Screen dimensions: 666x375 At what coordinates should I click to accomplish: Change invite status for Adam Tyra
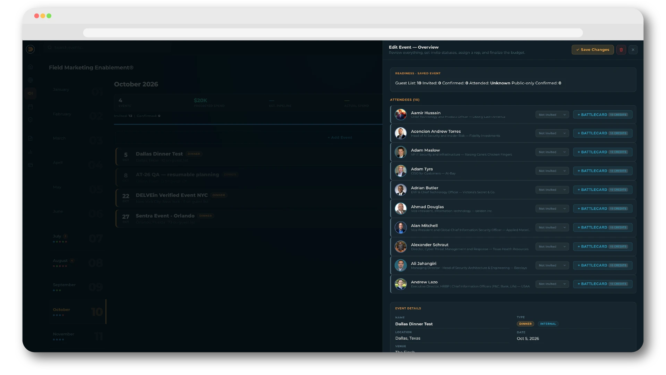[x=552, y=171]
